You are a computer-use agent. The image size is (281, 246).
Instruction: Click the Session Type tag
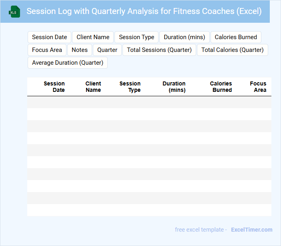(x=136, y=37)
